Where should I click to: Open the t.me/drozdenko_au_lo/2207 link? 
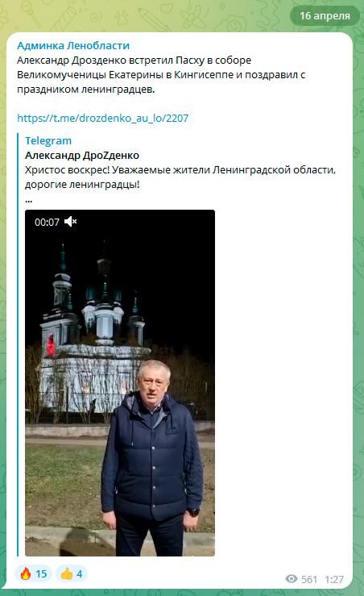[x=102, y=118]
